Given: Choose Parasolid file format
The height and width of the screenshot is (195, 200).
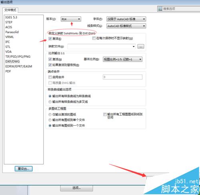Looking at the screenshot, I should click(12, 32).
